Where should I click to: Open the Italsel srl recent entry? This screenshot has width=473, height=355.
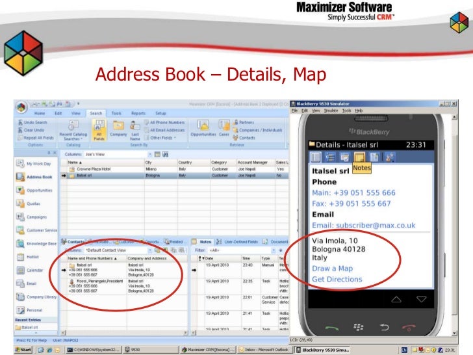pos(27,327)
